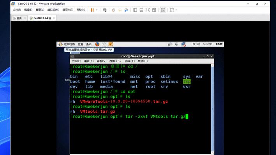Click the network connection status icon
This screenshot has width=276, height=155.
point(183,44)
